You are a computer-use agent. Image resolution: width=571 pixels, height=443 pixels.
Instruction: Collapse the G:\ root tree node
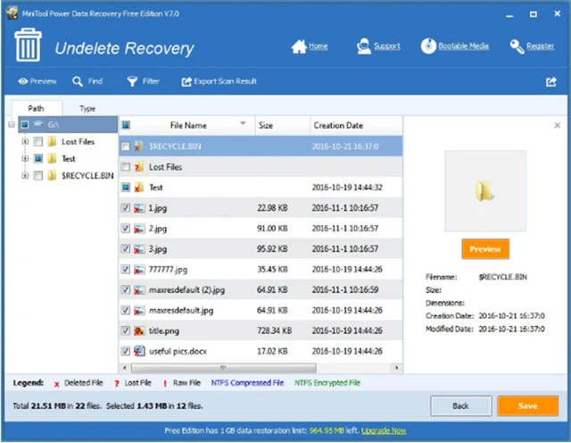click(12, 125)
